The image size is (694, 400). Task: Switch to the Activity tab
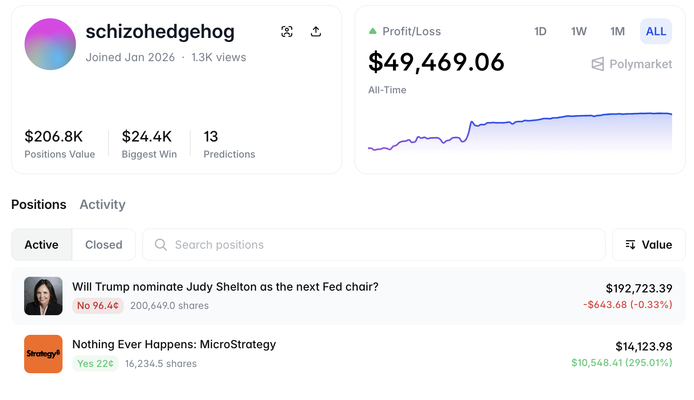[102, 204]
